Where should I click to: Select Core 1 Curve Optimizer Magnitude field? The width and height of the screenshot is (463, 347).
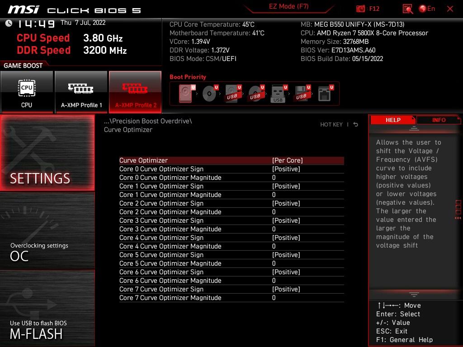pyautogui.click(x=231, y=194)
